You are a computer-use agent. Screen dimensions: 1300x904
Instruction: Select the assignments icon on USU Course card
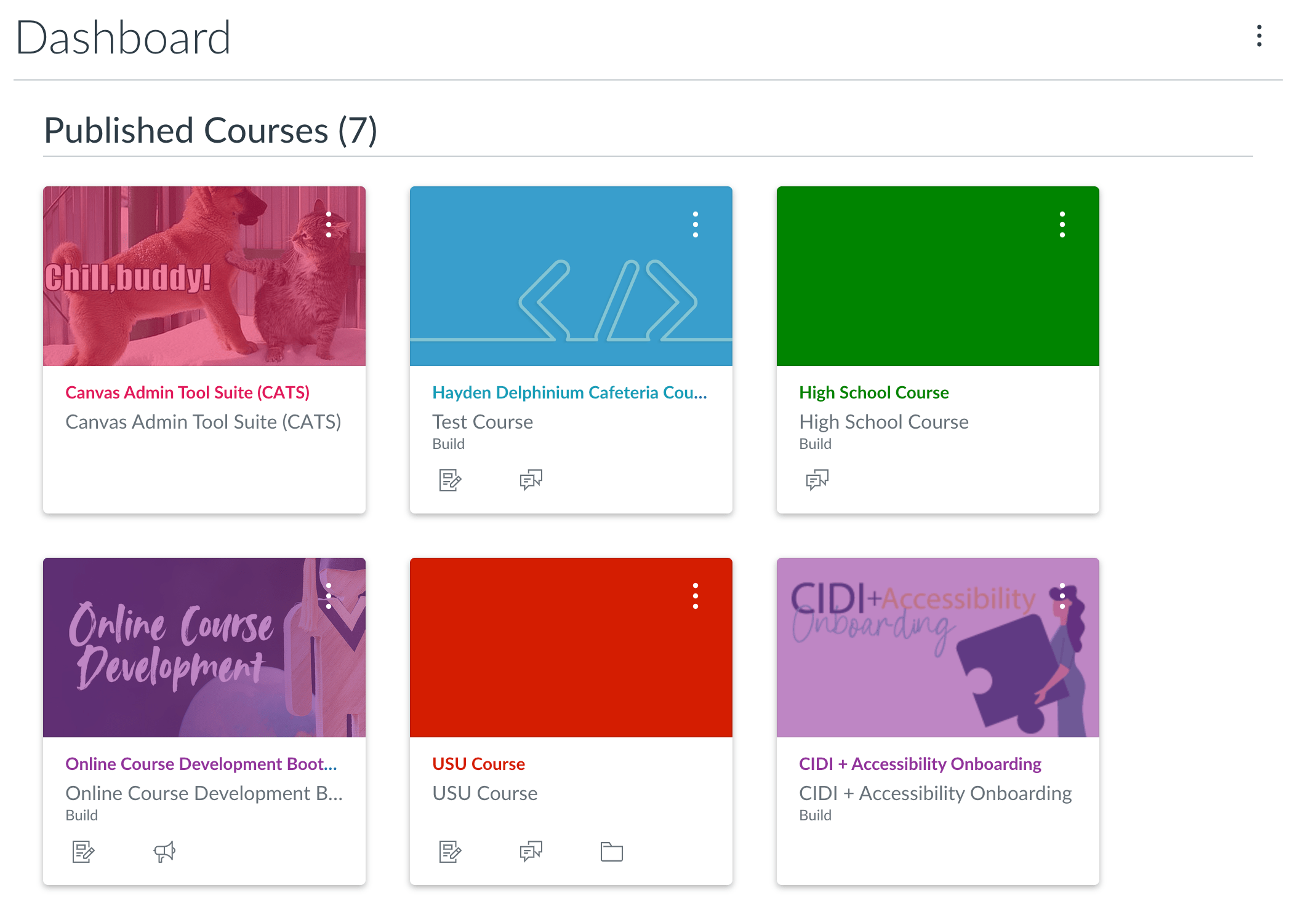[449, 852]
